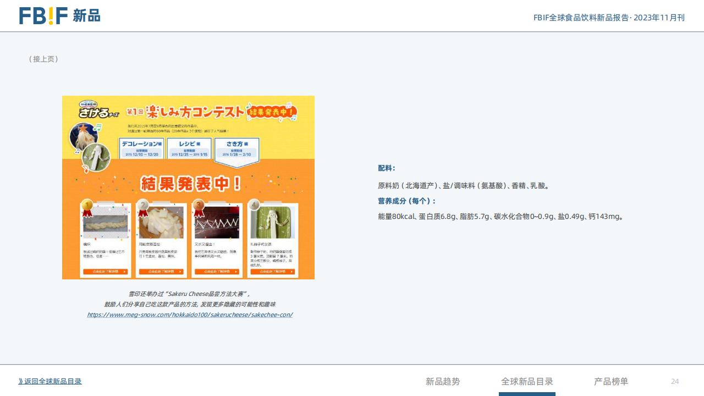The width and height of the screenshot is (704, 396).
Task: Click 返回全球新品目录 link
Action: tap(50, 381)
